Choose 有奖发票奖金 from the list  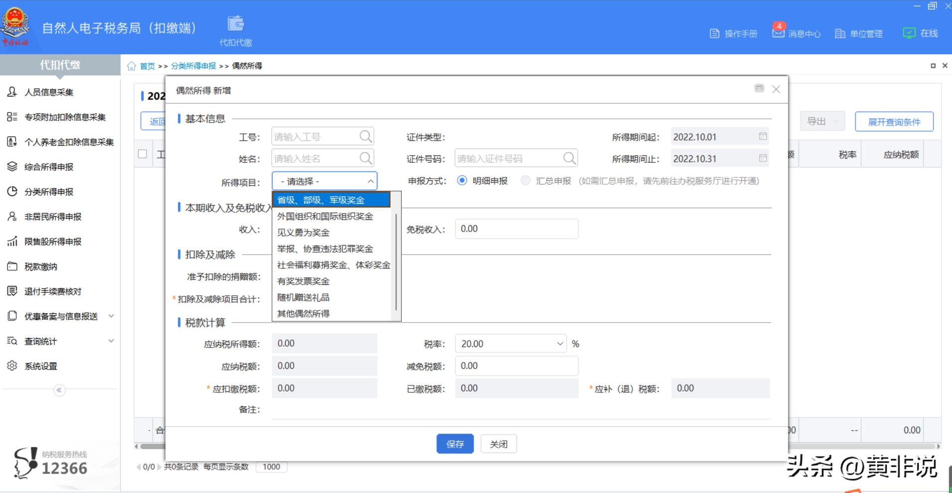pos(303,281)
